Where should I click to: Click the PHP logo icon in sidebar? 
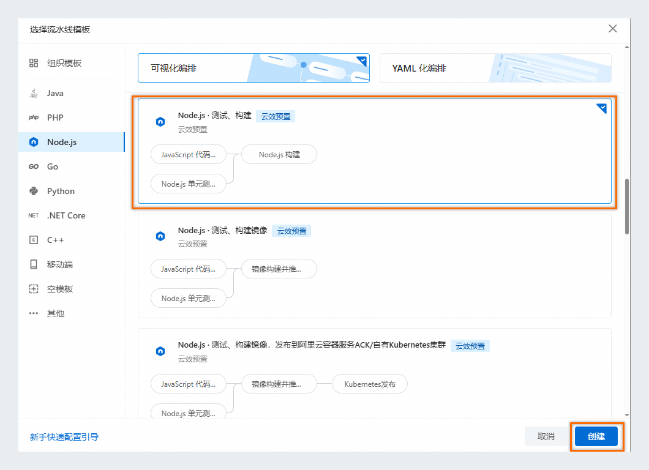(34, 117)
